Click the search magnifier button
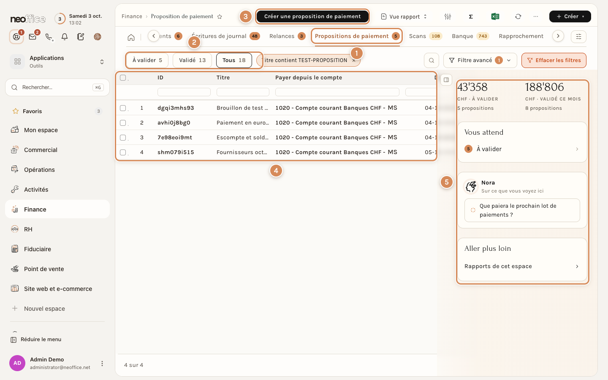608x380 pixels. (x=432, y=60)
